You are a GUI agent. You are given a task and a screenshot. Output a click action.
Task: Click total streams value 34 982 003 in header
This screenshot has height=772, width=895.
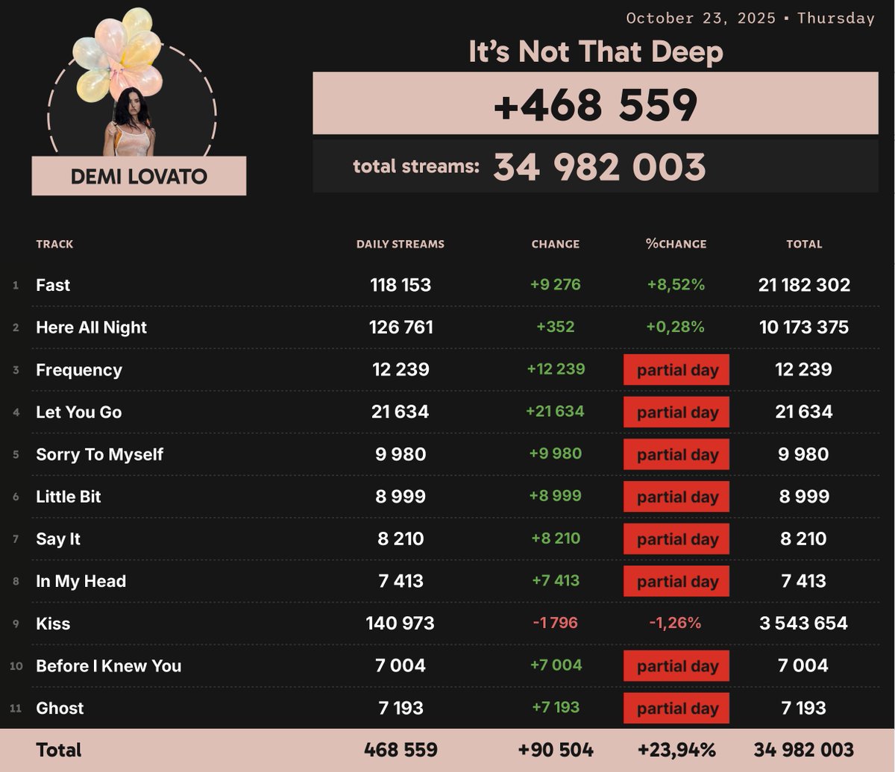(x=600, y=167)
